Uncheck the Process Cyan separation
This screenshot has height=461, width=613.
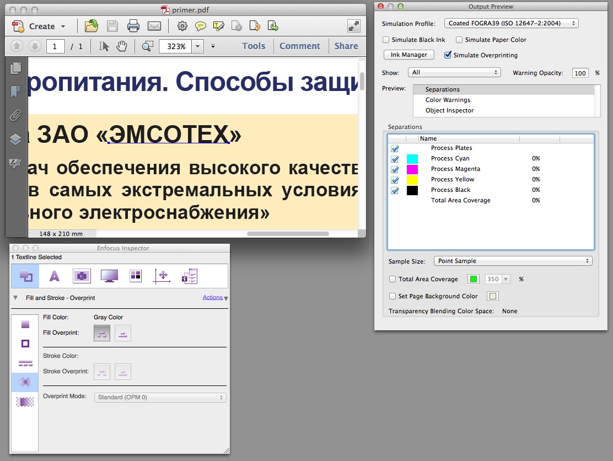coord(395,159)
